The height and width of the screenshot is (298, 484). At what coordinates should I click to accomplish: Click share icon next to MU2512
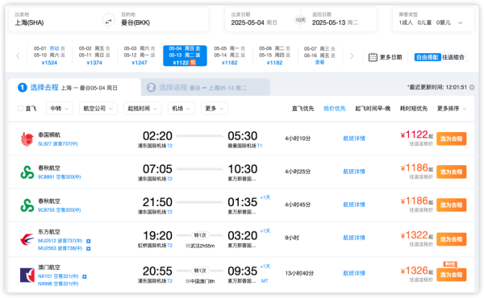[88, 241]
